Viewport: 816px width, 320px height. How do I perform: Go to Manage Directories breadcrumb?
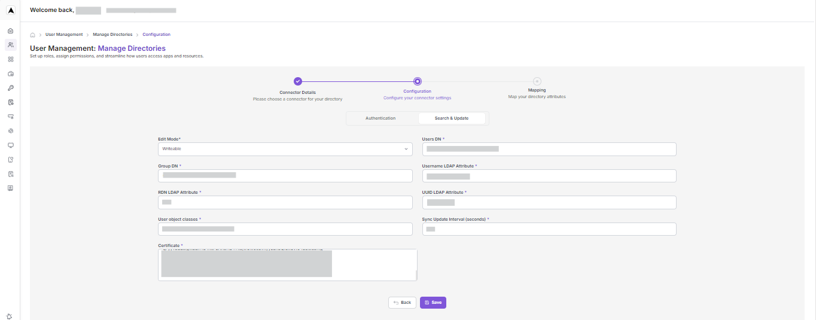[x=112, y=35]
